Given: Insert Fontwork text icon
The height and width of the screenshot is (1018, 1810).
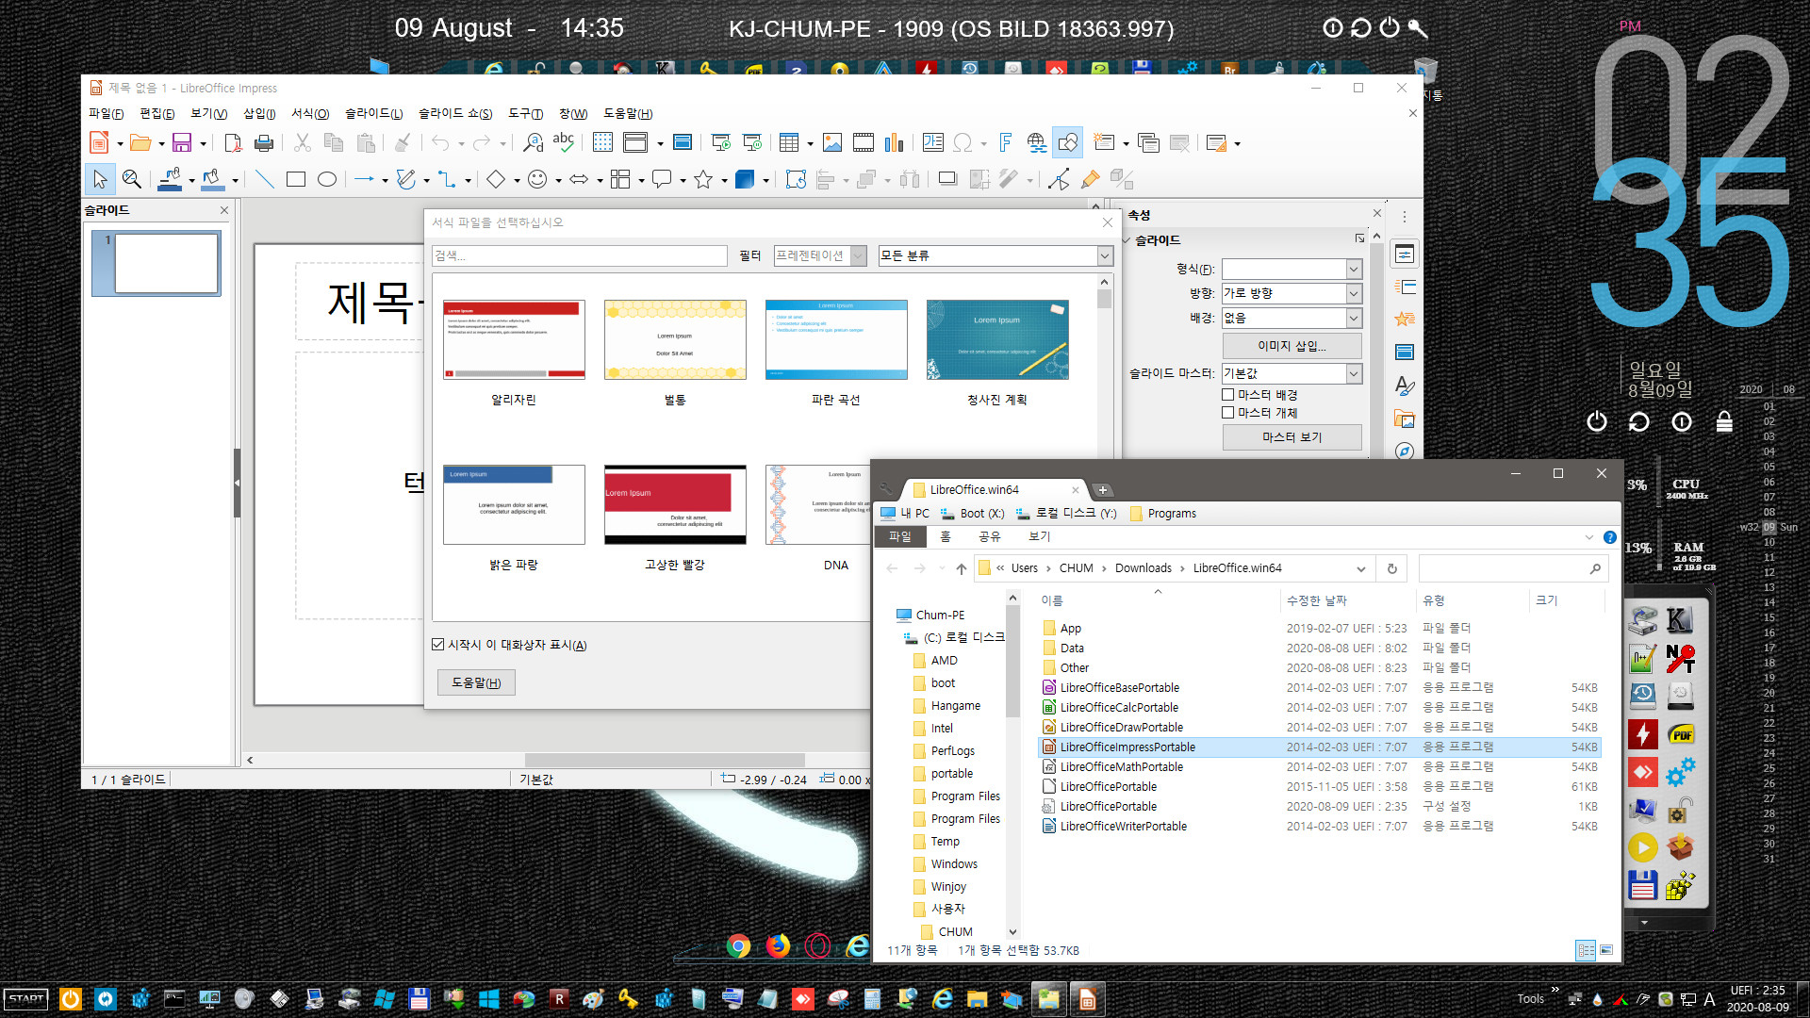Looking at the screenshot, I should coord(1006,142).
